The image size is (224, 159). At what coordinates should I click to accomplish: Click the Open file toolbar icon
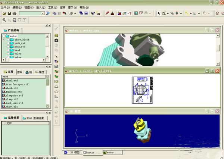tap(4, 13)
